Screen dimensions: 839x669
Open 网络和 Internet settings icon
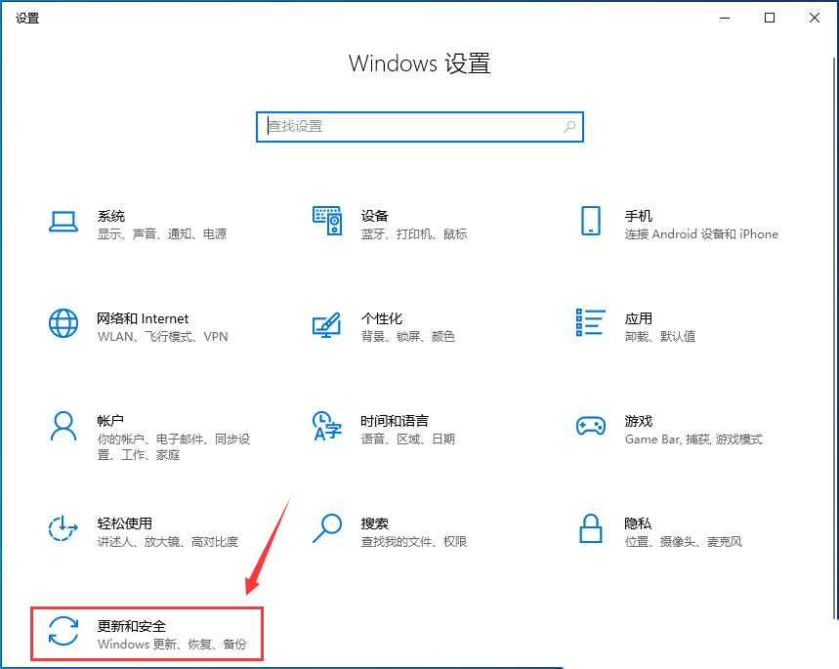tap(63, 323)
